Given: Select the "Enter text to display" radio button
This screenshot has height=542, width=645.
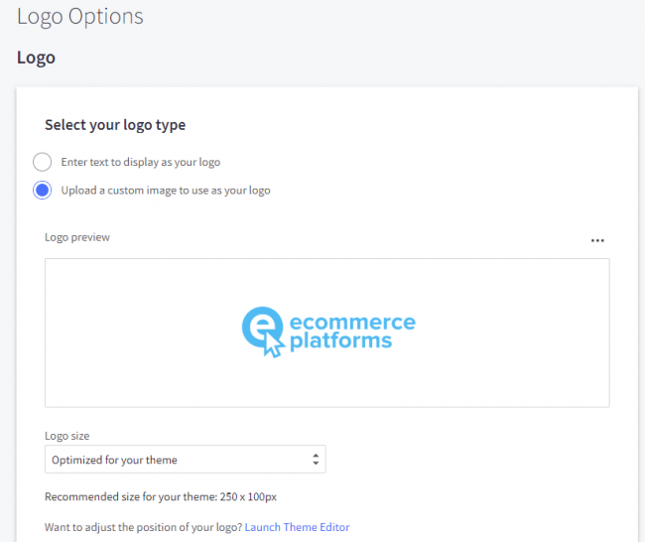Looking at the screenshot, I should pyautogui.click(x=42, y=162).
